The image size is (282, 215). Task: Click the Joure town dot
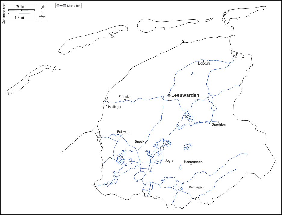pyautogui.click(x=169, y=163)
